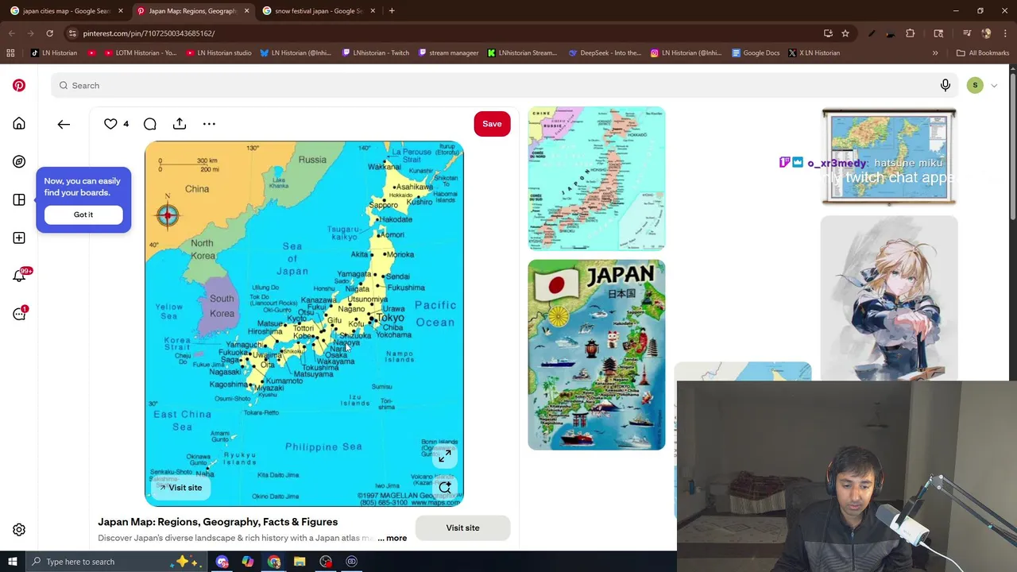This screenshot has width=1017, height=572.
Task: Open messages chat icon in sidebar
Action: 20,313
